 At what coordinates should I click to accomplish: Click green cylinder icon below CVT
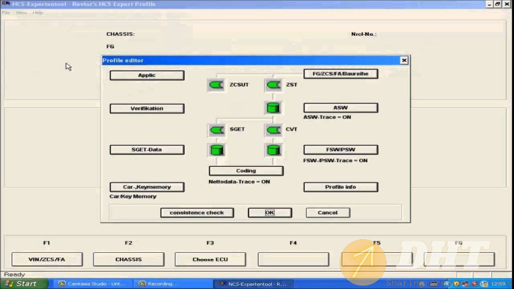point(274,150)
